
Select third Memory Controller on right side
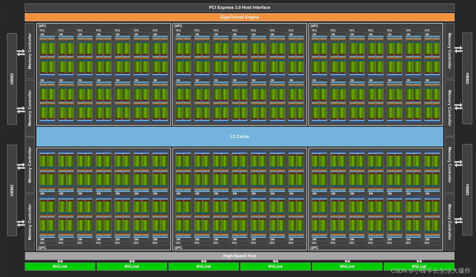(449, 165)
